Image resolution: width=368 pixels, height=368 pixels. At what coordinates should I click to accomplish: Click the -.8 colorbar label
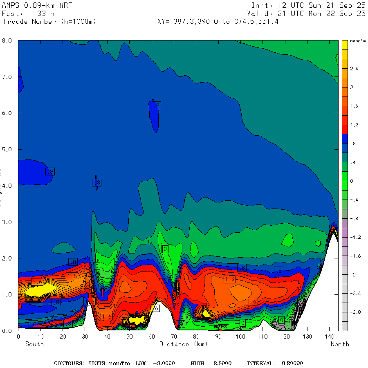[354, 218]
